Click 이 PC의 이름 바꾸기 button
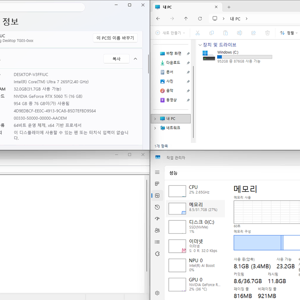 [115, 38]
